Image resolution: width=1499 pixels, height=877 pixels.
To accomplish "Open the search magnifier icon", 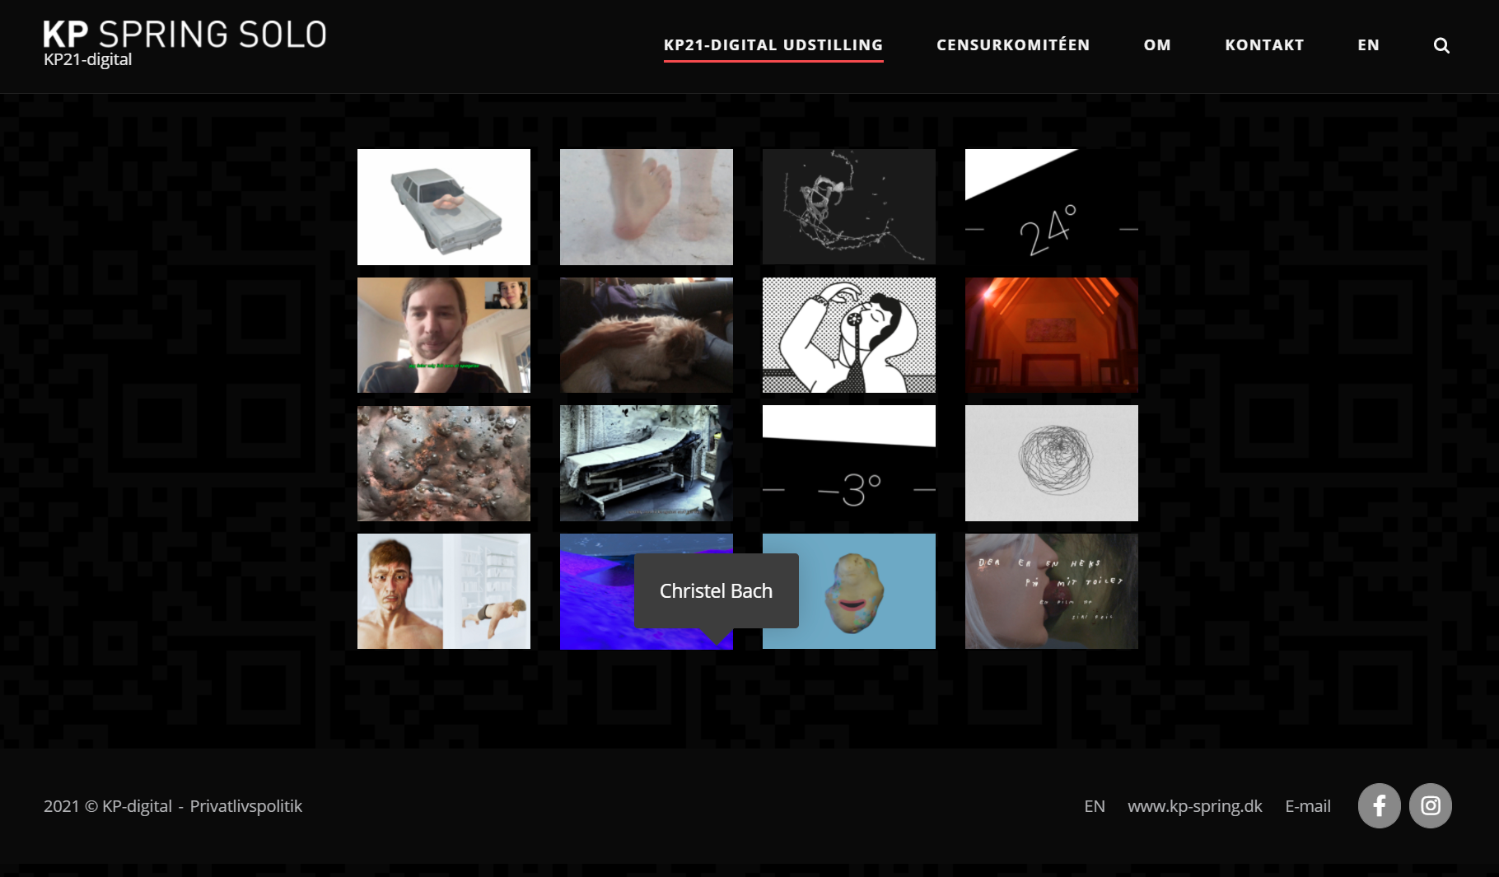I will [x=1441, y=45].
